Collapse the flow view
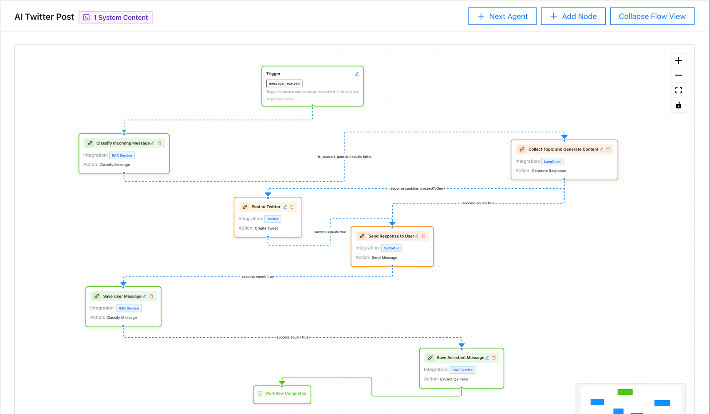 (652, 16)
